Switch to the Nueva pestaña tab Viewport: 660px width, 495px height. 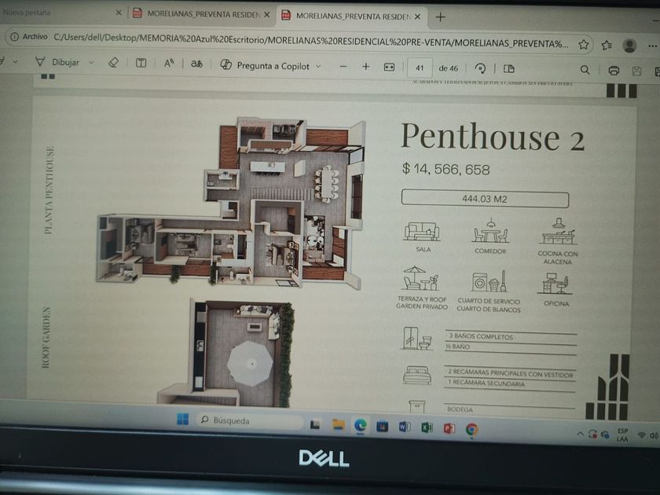pyautogui.click(x=27, y=13)
